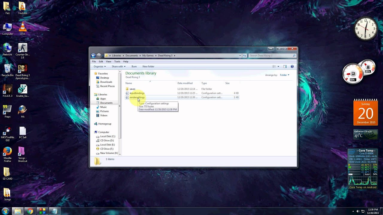Viewport: 383px width, 215px height.
Task: Open the F.E.A.R. 3 desktop shortcut
Action: [7, 91]
